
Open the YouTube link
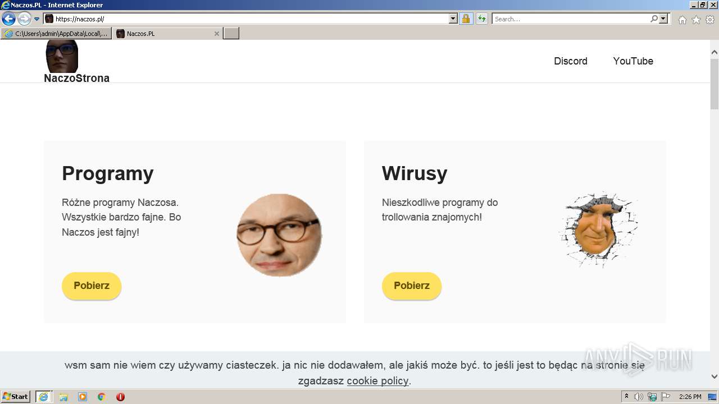click(633, 61)
